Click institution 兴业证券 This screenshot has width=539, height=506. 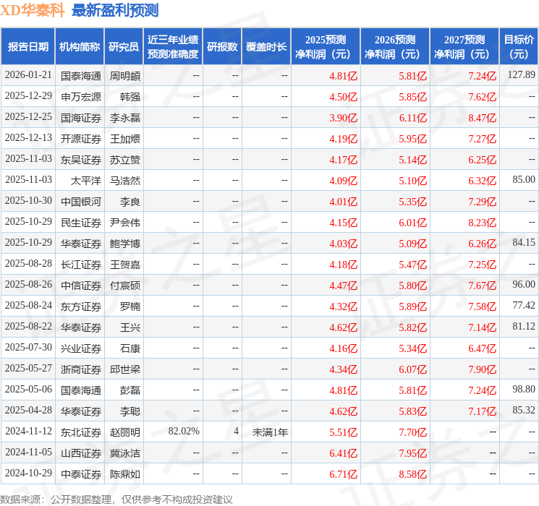(81, 348)
